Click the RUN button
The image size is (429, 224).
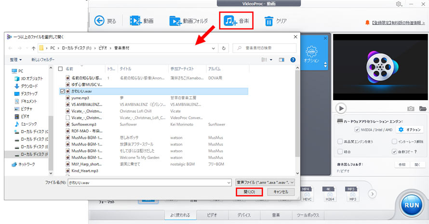click(412, 205)
